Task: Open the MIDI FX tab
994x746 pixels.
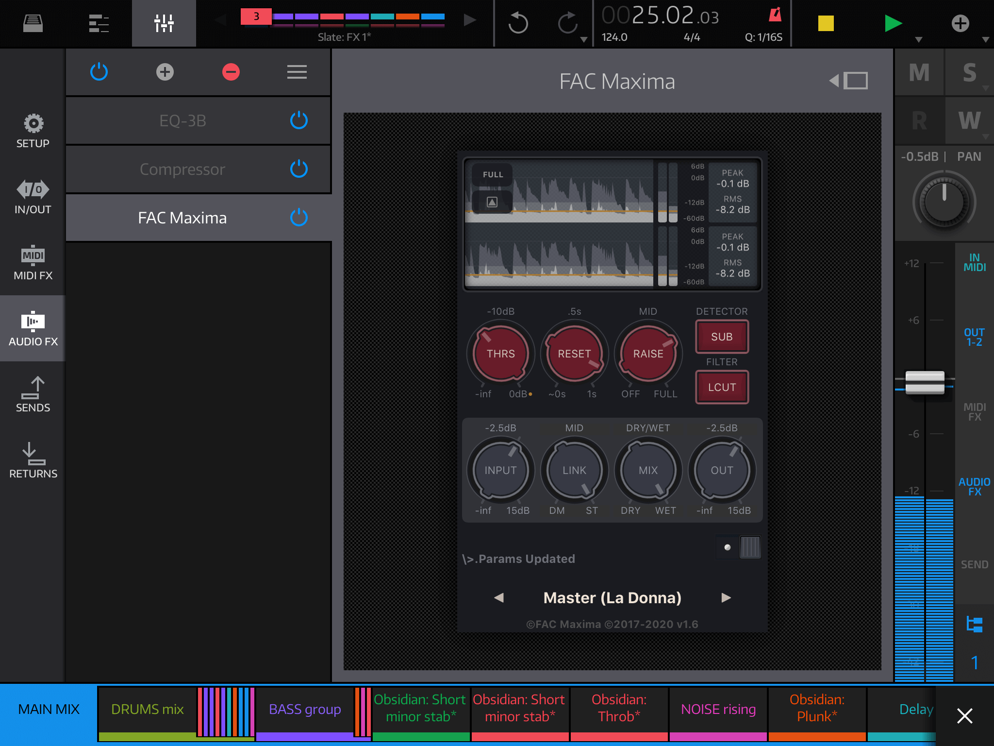Action: click(33, 262)
